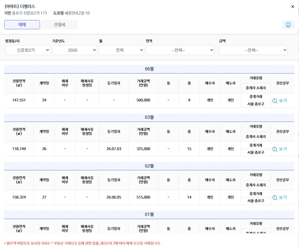Viewport: 299px width, 248px height.
Task: Click the printer icon button
Action: pos(288,25)
